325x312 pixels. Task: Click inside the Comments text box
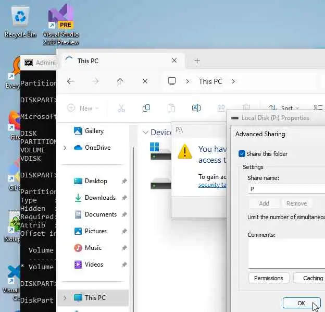[286, 254]
